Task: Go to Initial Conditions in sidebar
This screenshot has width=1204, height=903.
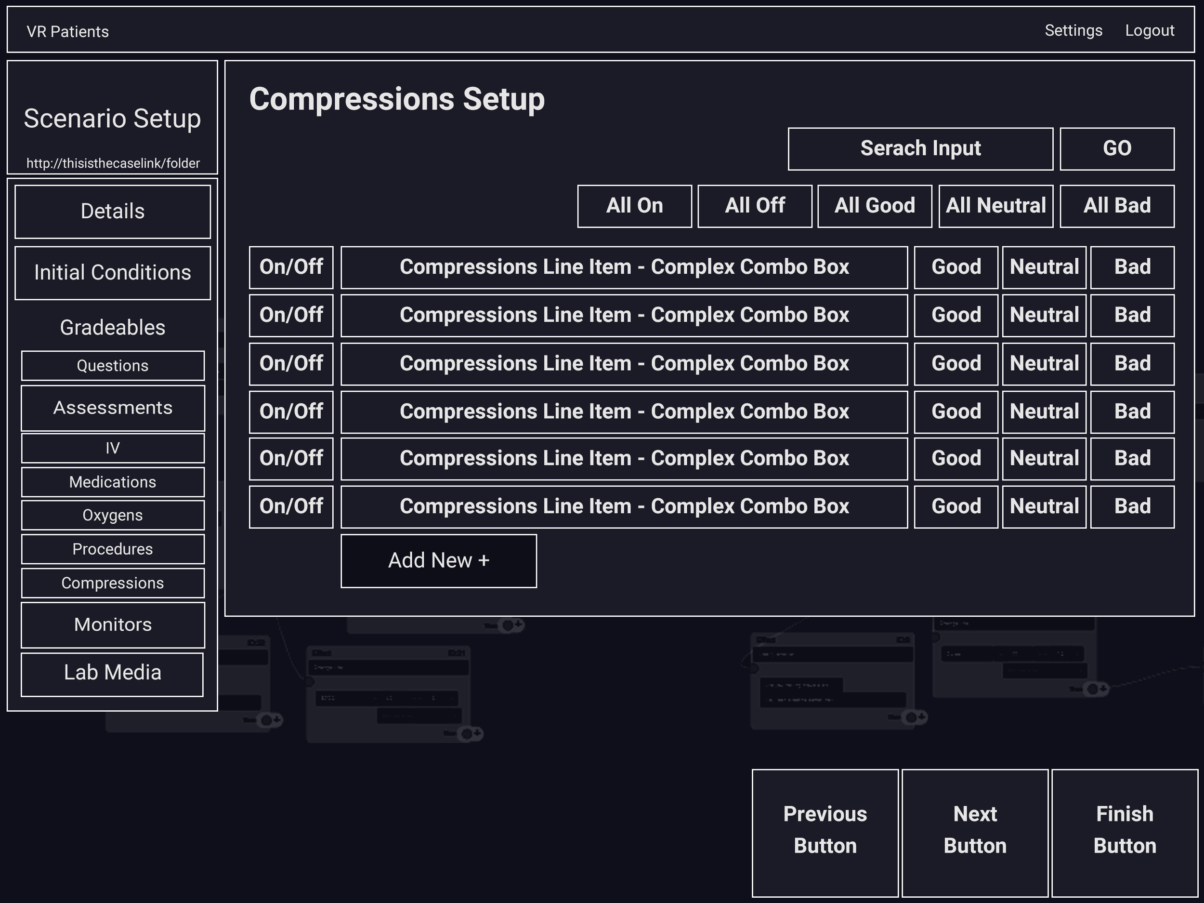Action: pos(113,273)
